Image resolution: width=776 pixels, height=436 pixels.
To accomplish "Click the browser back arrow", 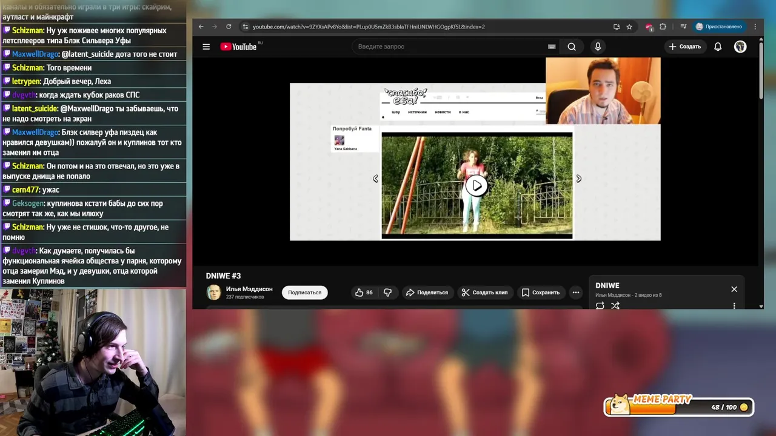I will pos(201,27).
